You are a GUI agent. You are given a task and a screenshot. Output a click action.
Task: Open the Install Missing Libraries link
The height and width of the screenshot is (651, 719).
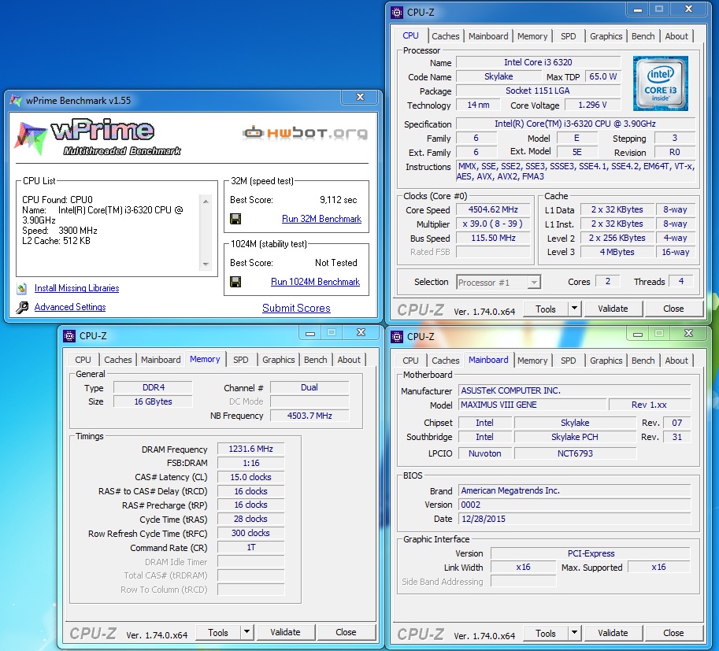tap(76, 288)
